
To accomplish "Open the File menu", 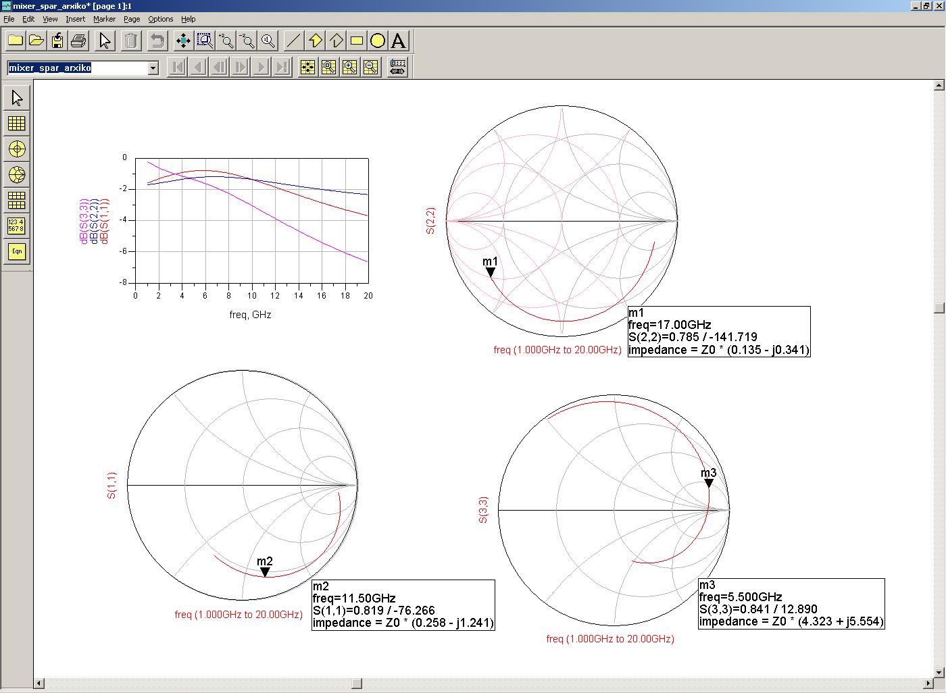I will click(9, 19).
